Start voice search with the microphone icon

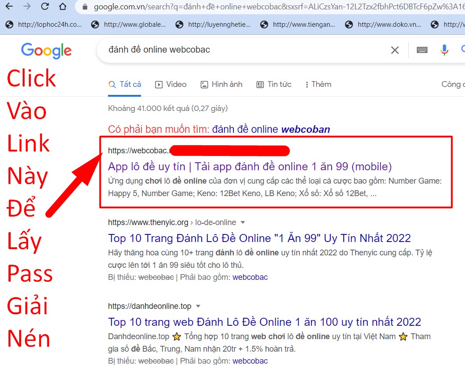click(444, 50)
